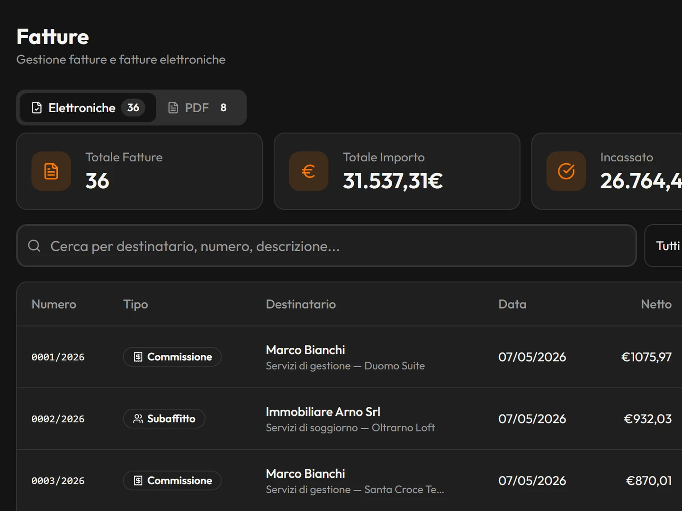The width and height of the screenshot is (682, 511).
Task: Click the net amount €870,01
Action: (649, 481)
